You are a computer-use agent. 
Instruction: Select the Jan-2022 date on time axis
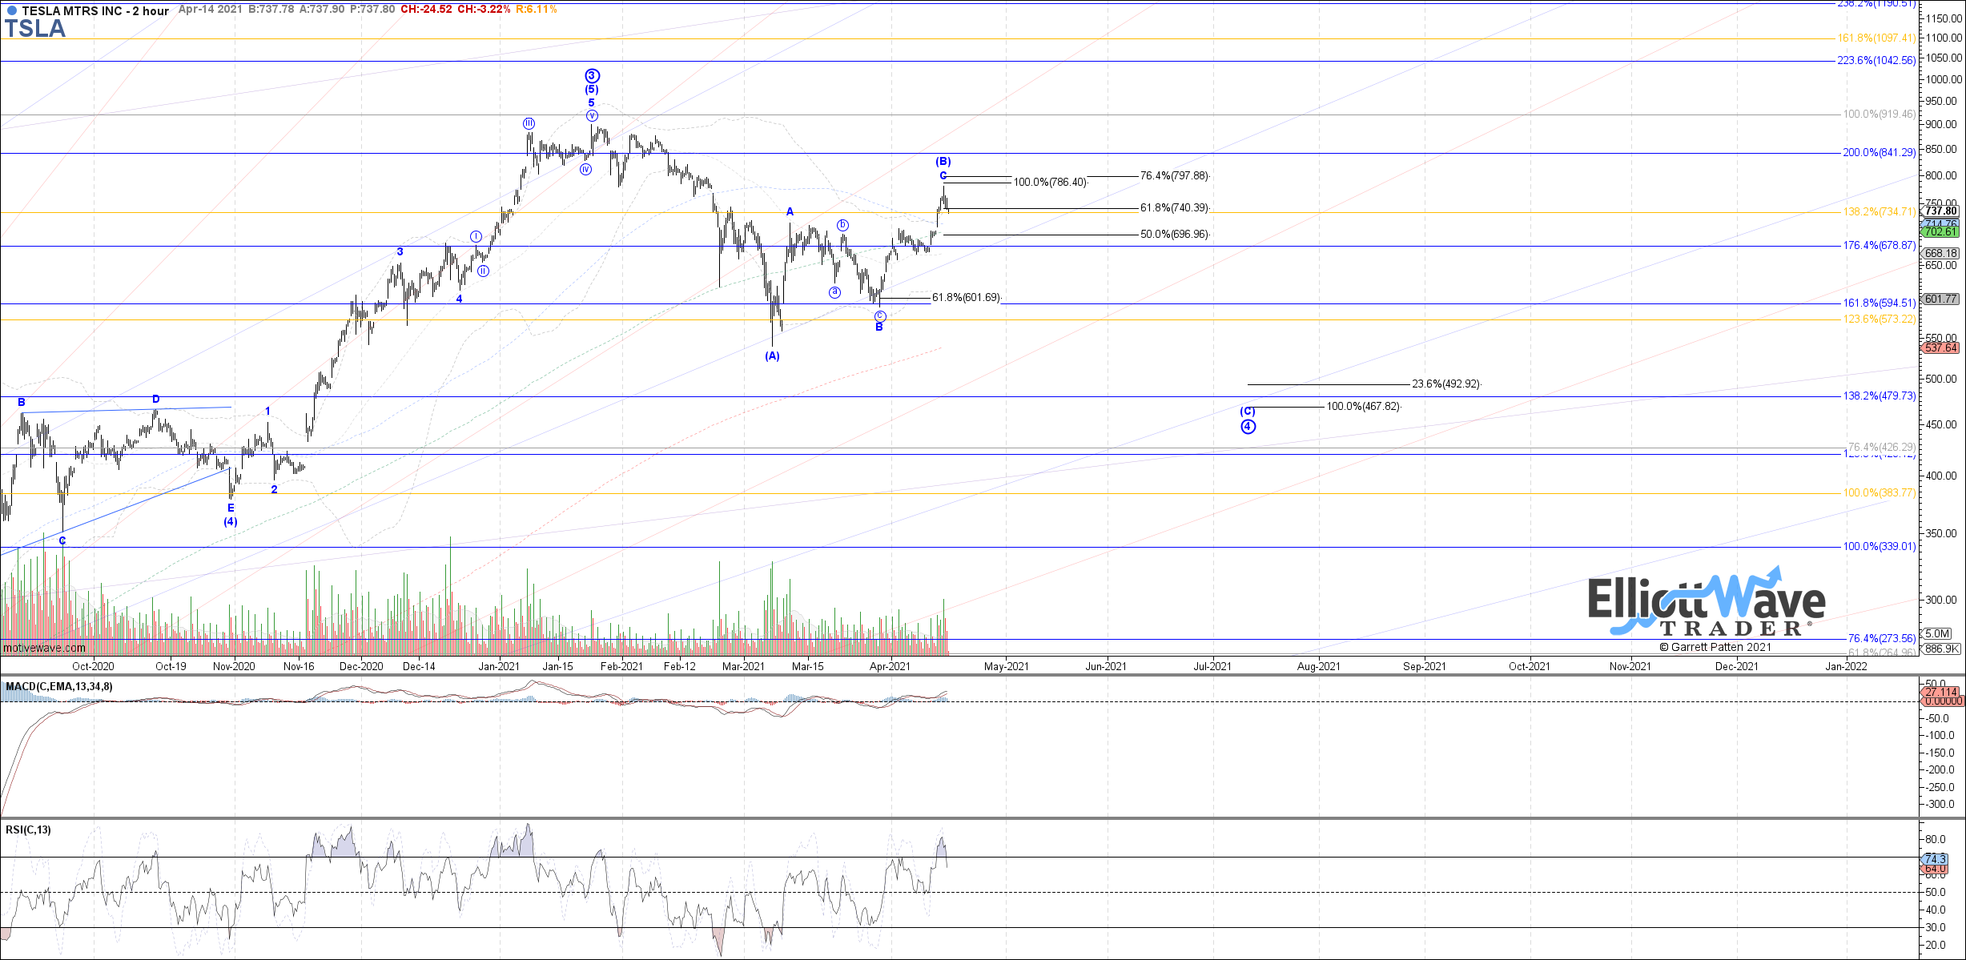(1846, 666)
